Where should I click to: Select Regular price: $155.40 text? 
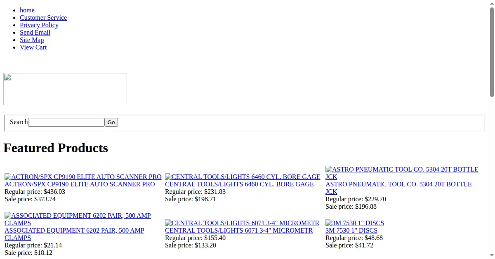pos(195,238)
